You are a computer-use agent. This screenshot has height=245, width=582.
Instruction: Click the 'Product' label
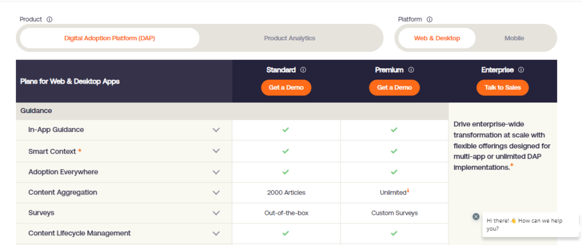(x=31, y=19)
